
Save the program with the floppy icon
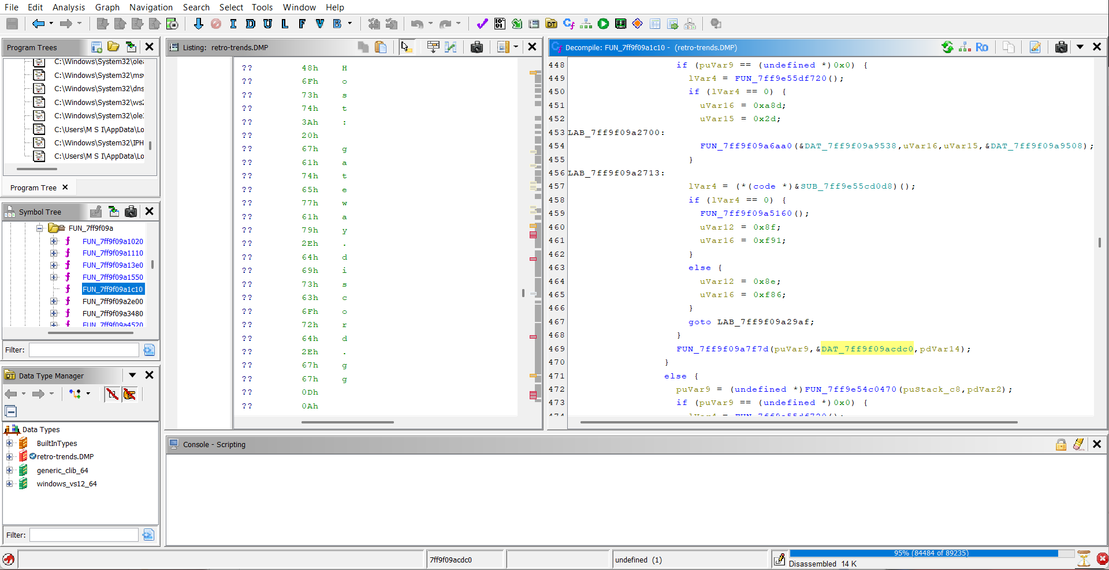[x=12, y=24]
